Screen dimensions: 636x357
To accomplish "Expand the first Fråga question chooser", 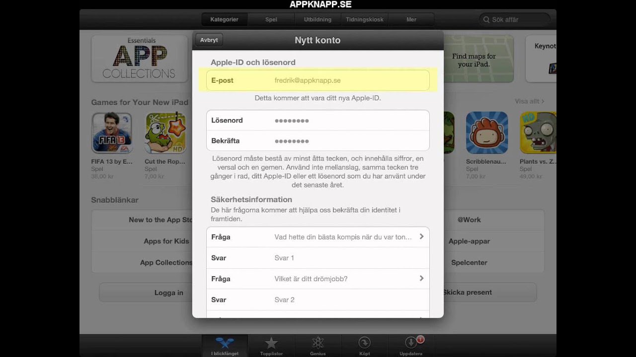I will [318, 237].
